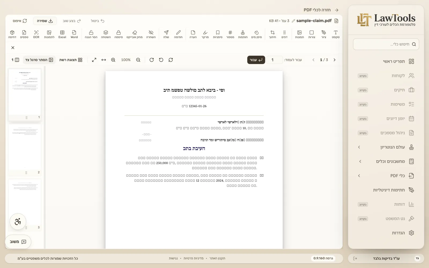
Task: Export the document to Excel
Action: 62,34
